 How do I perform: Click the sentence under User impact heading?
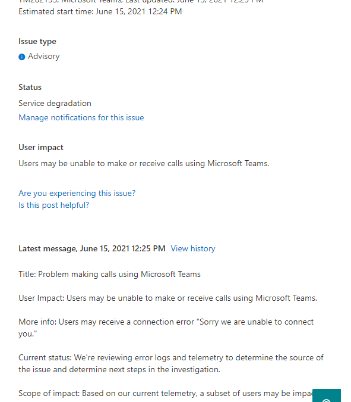144,163
